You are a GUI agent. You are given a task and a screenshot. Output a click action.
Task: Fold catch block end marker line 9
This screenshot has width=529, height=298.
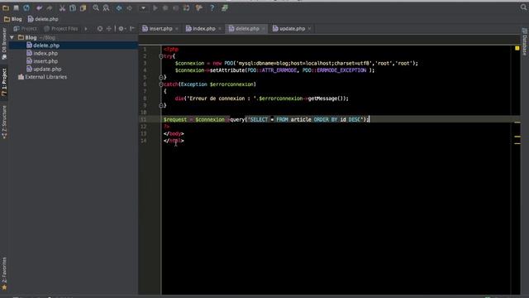click(161, 105)
